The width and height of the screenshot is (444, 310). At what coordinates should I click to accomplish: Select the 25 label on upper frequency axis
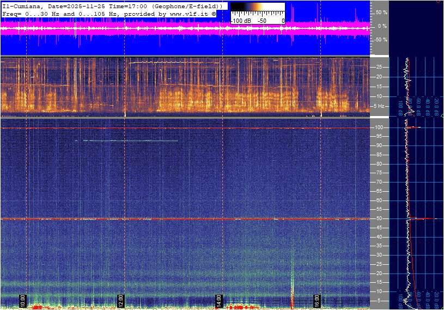click(379, 67)
